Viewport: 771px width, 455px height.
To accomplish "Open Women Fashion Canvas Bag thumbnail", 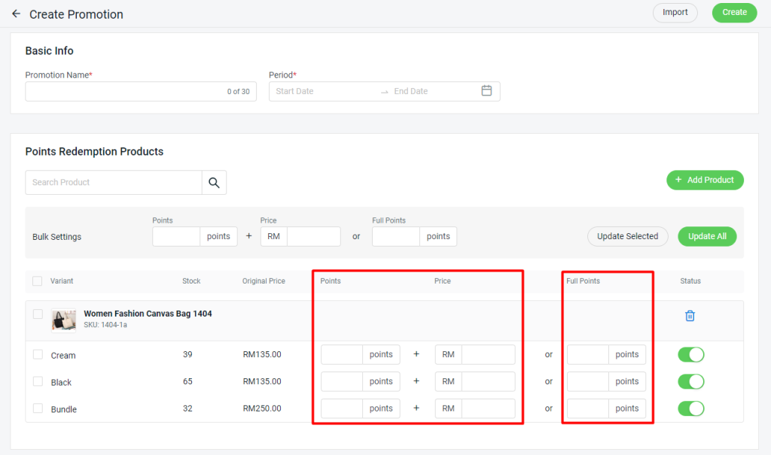I will point(64,321).
